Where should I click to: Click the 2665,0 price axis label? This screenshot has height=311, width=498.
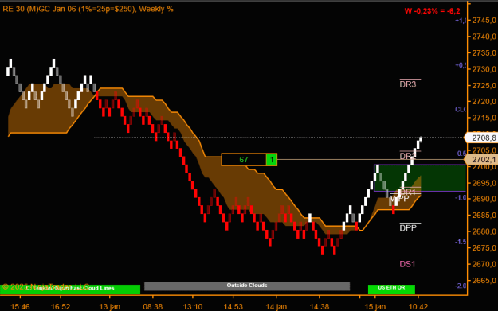(484, 281)
